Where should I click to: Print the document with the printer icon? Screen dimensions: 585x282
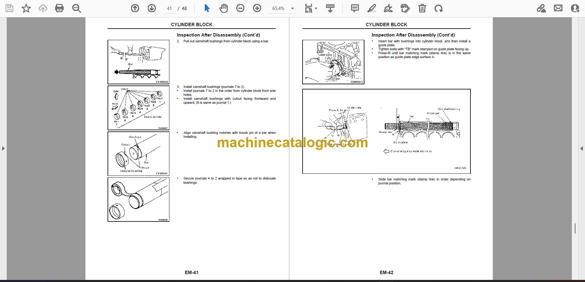pos(59,9)
